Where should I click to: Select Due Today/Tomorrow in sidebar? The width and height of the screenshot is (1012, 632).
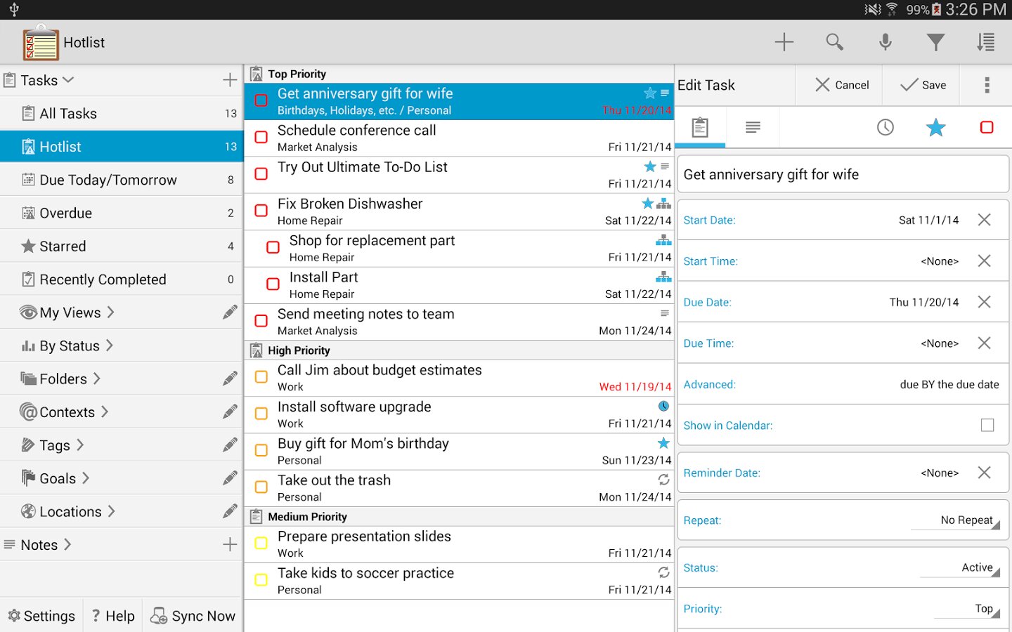coord(108,180)
